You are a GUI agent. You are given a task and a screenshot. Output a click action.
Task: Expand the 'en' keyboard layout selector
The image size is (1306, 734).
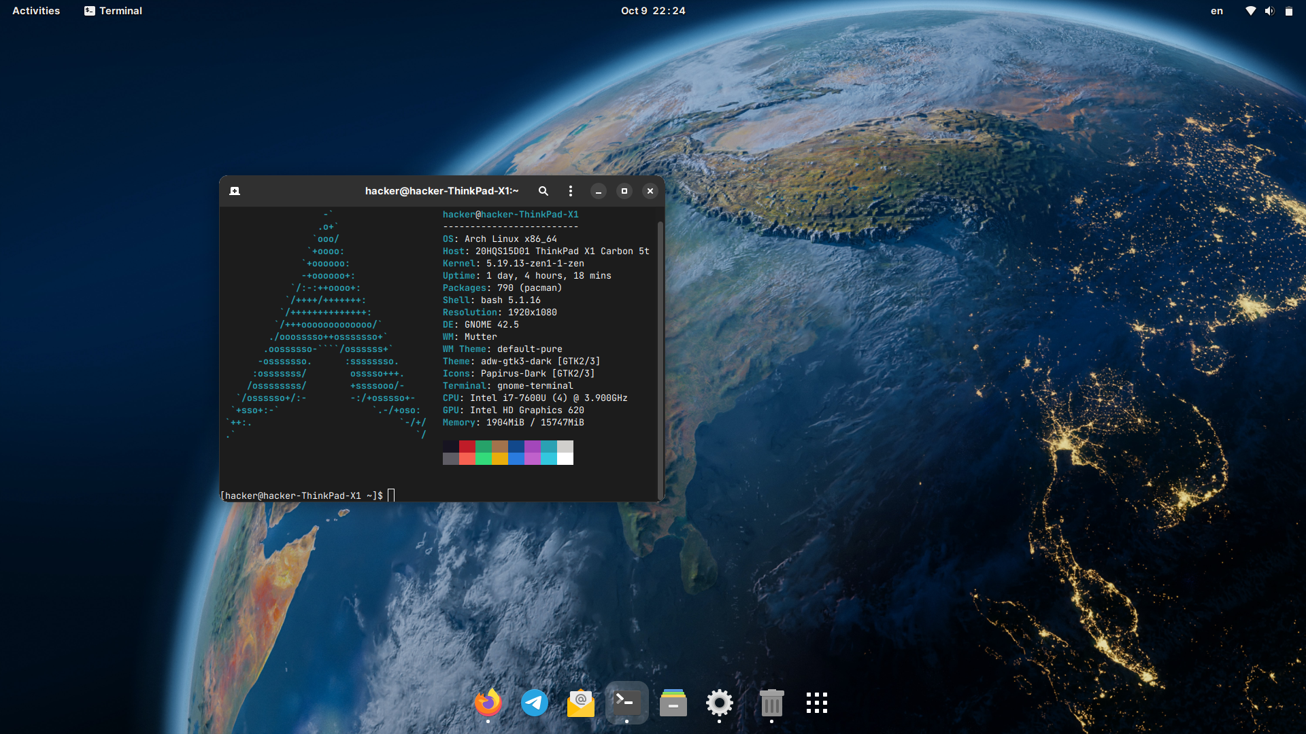(1216, 11)
